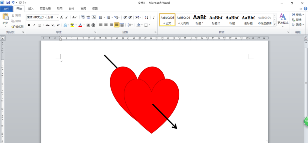The image size is (308, 143).
Task: Open the File (文件) tab
Action: 6,9
